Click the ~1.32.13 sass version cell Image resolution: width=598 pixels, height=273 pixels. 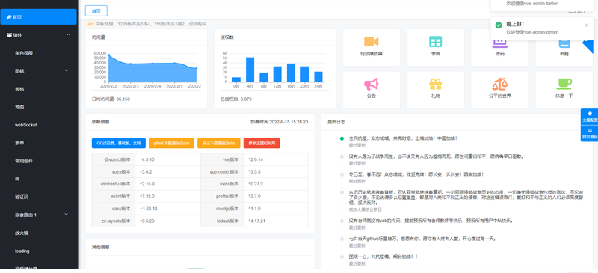pos(167,209)
